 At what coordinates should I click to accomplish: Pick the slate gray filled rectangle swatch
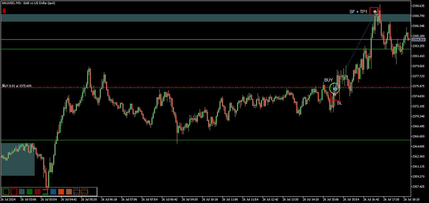(22, 191)
